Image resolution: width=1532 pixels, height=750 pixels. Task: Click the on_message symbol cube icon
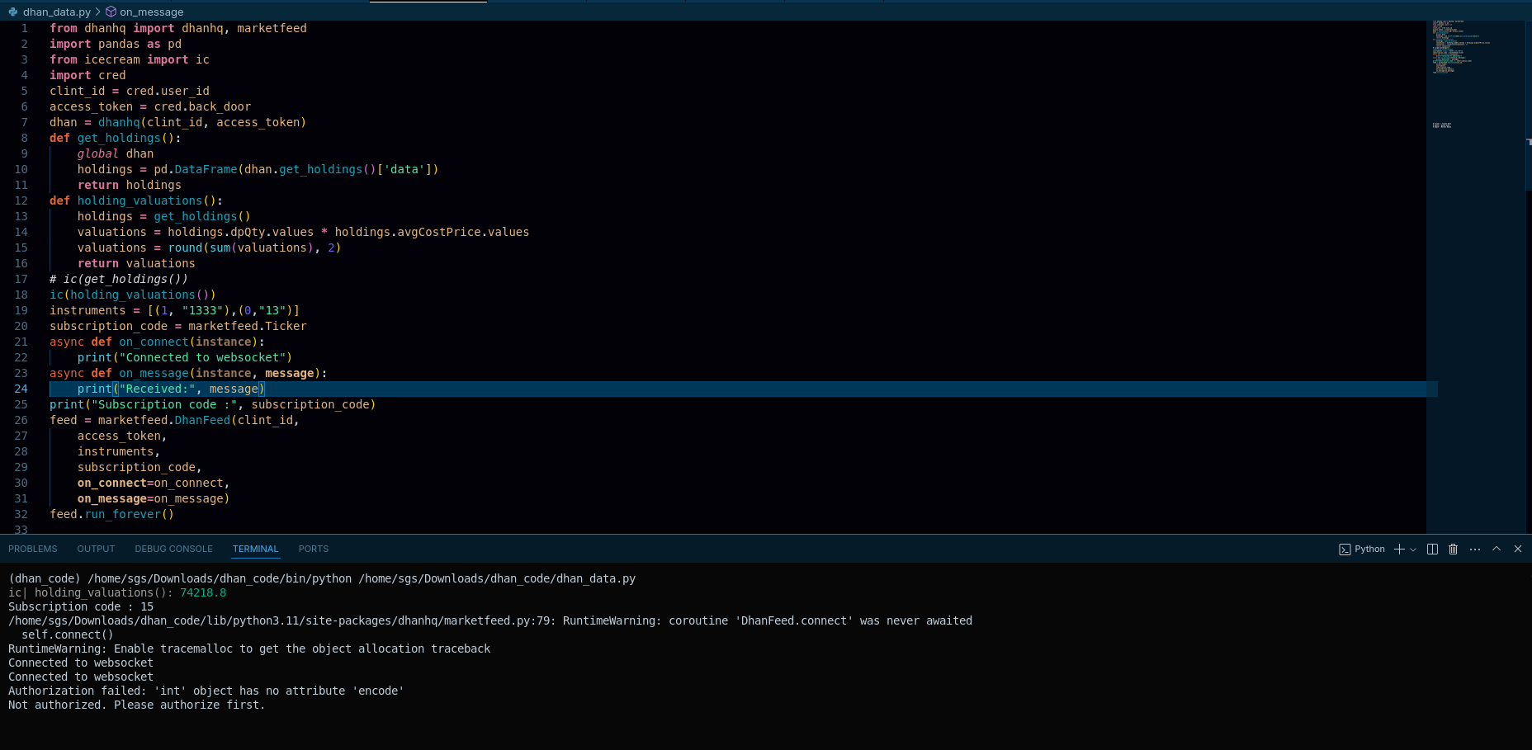111,12
